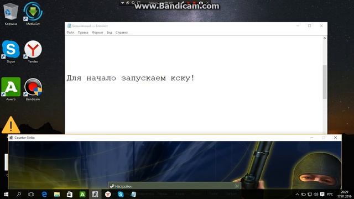Close the Counter-Strike window
The height and width of the screenshot is (199, 354).
click(x=335, y=138)
